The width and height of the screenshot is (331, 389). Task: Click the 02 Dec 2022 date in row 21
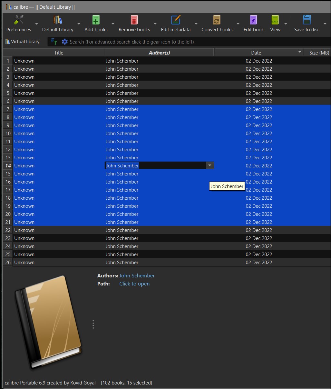tap(259, 222)
